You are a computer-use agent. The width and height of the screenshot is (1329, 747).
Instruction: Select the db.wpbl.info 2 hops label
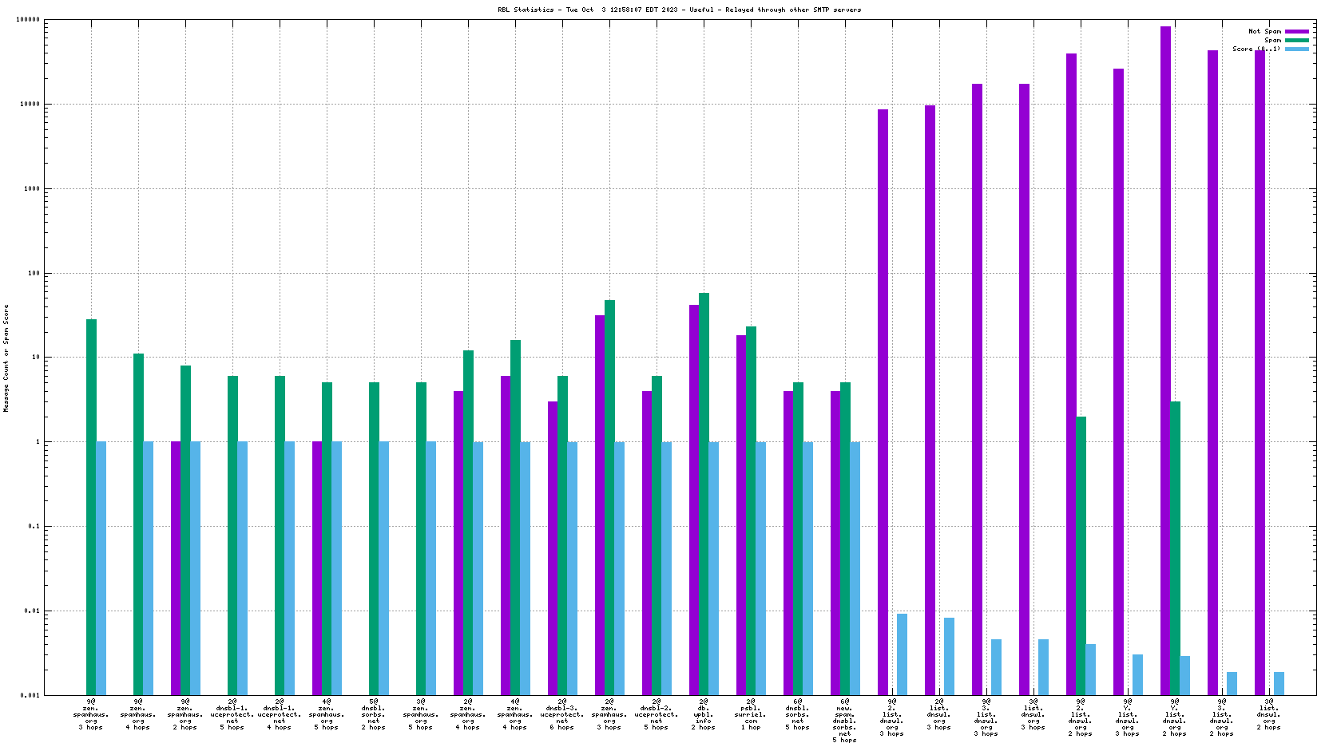click(703, 717)
